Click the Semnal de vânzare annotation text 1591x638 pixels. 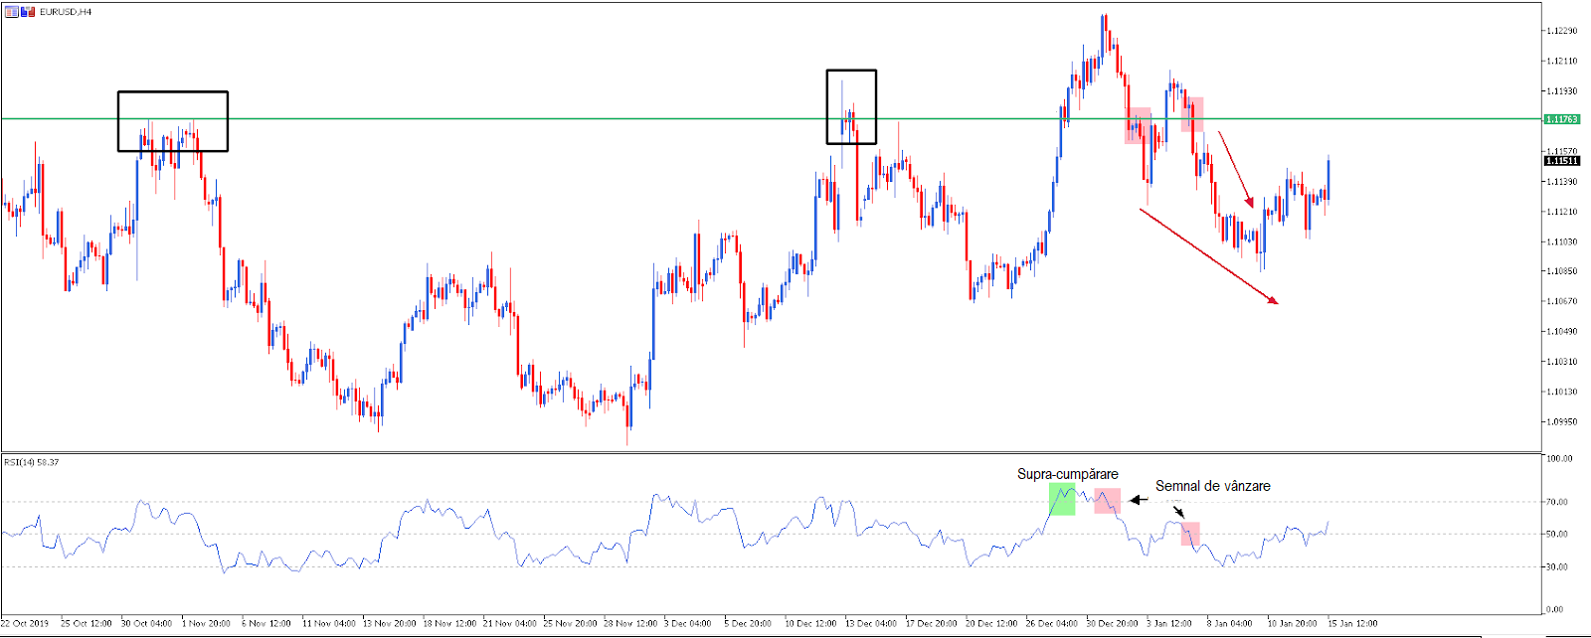(x=1213, y=486)
